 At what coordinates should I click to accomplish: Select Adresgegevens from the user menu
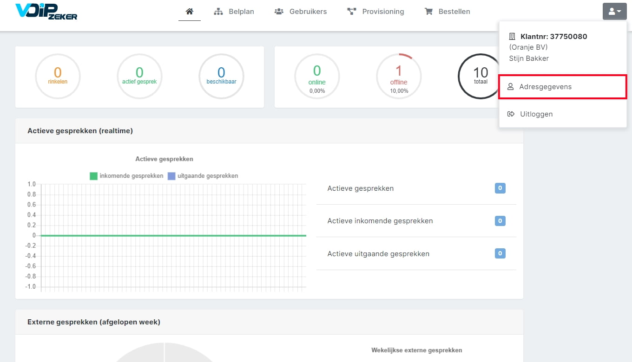click(563, 87)
